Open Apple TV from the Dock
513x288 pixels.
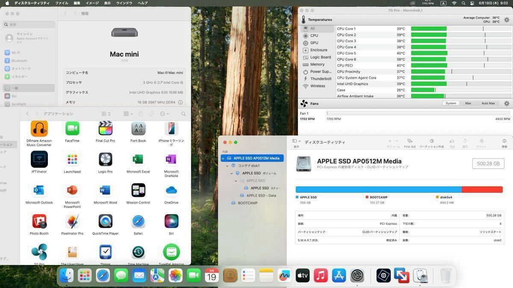pyautogui.click(x=303, y=276)
